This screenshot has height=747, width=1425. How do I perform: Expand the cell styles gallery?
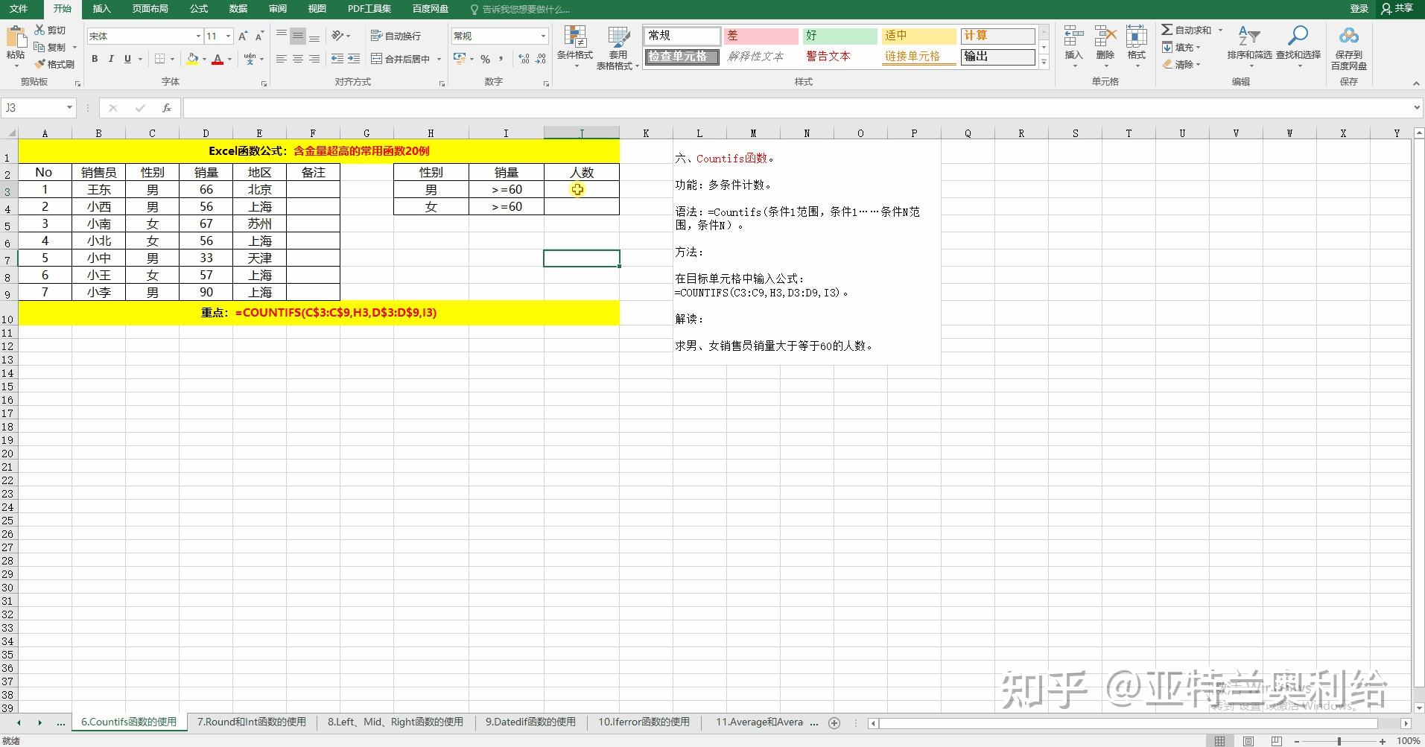click(x=1044, y=63)
